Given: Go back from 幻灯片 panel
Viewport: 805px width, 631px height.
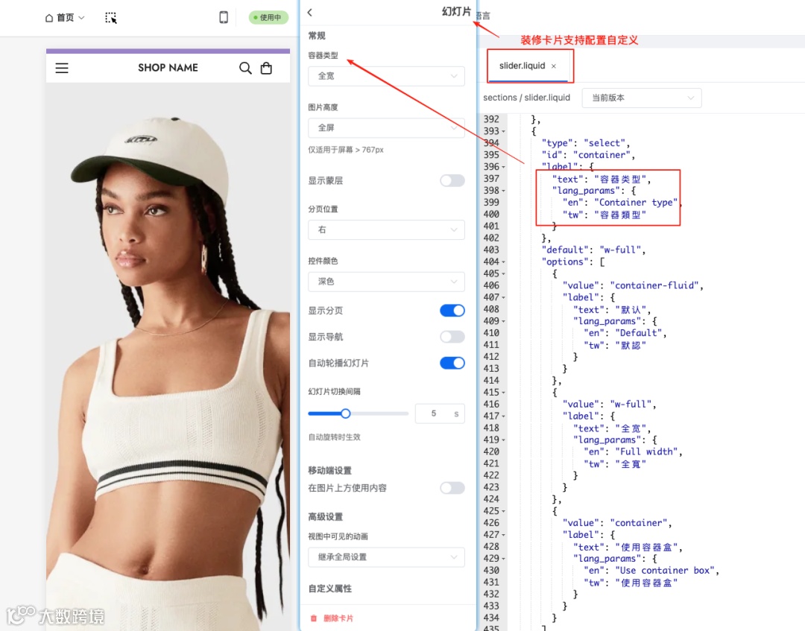Looking at the screenshot, I should tap(310, 13).
